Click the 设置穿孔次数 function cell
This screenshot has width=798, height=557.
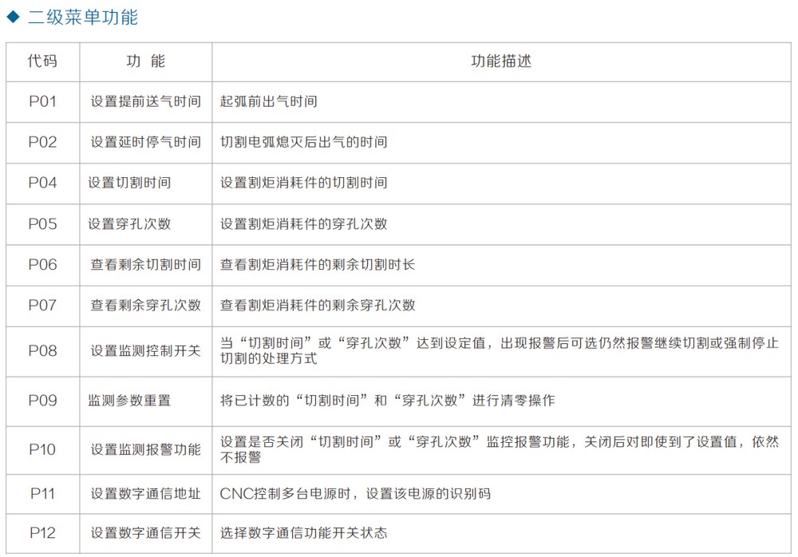(129, 223)
